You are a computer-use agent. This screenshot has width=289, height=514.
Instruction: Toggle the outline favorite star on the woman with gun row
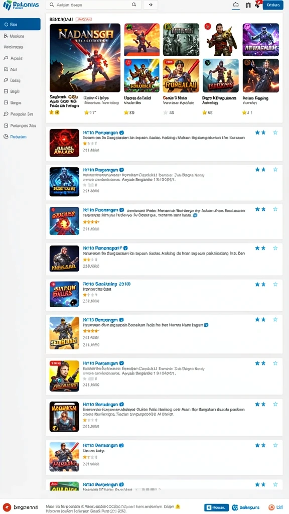tap(275, 363)
